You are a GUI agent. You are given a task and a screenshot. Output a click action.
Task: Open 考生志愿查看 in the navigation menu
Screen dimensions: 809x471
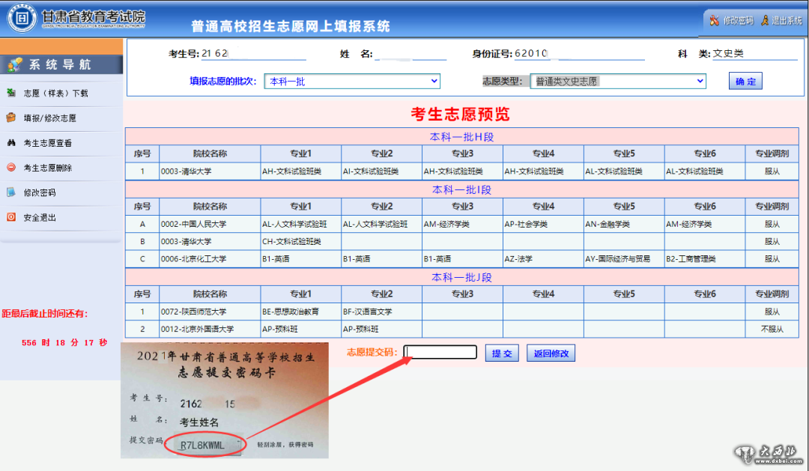point(48,143)
